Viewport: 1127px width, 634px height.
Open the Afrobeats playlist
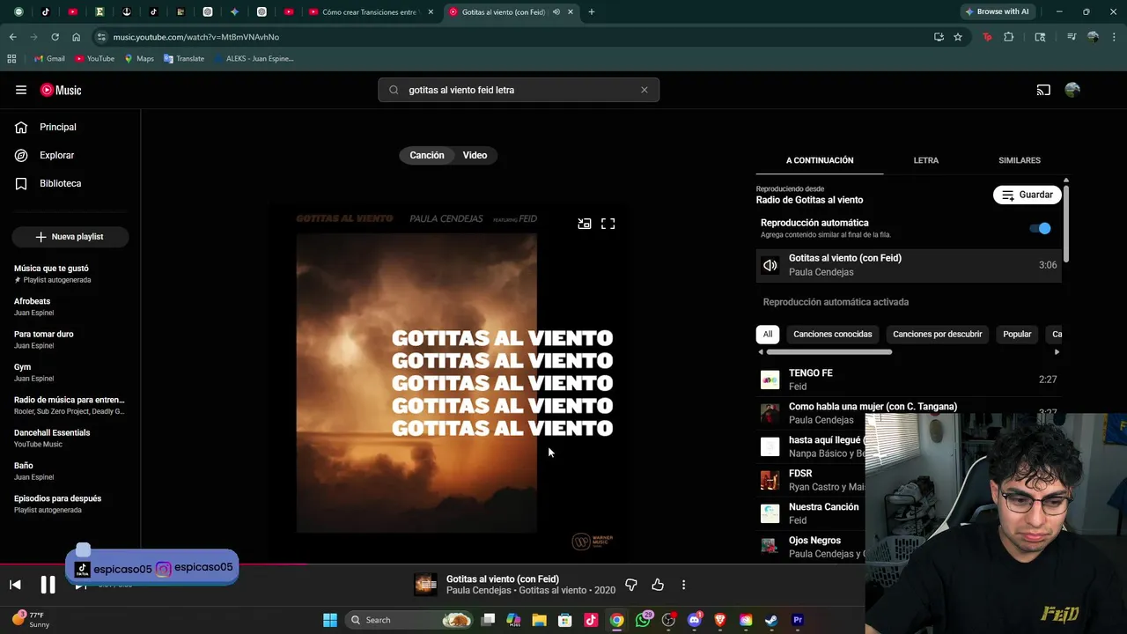point(70,306)
